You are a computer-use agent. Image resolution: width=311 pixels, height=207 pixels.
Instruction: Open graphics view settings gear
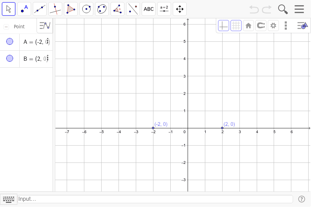click(273, 26)
